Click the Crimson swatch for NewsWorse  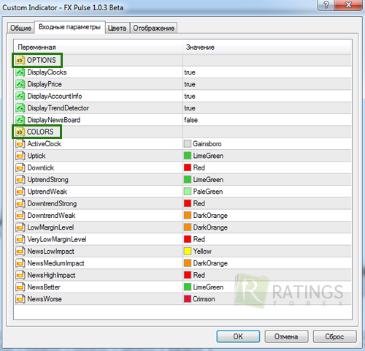point(188,299)
